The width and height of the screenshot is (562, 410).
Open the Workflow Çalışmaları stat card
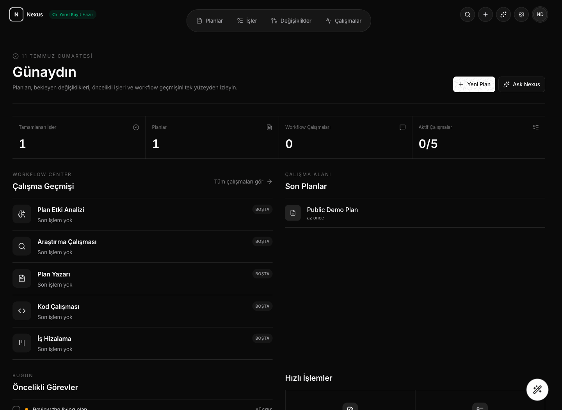click(345, 137)
